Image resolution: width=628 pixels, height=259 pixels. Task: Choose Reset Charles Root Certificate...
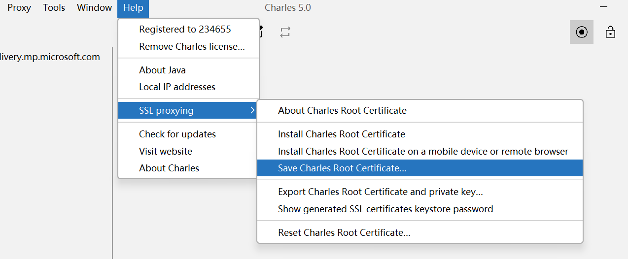[x=420, y=232]
